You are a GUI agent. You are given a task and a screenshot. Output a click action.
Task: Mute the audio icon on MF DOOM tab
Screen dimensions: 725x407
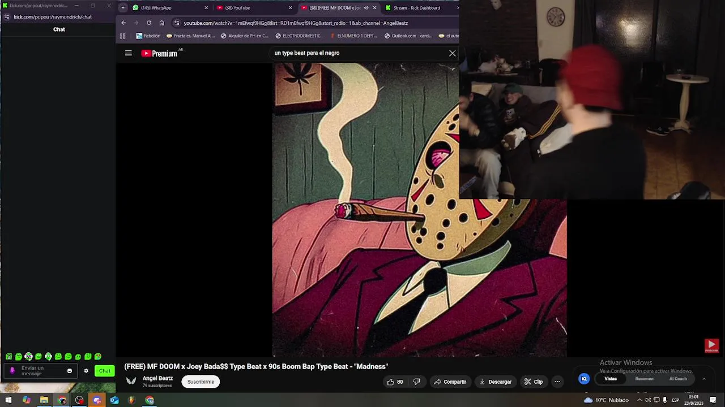pos(366,8)
